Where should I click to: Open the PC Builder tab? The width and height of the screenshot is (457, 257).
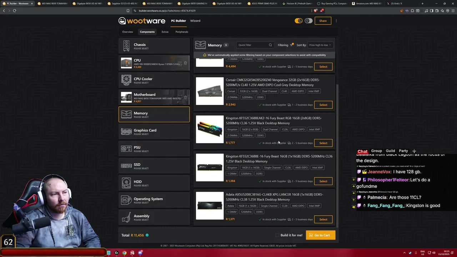coord(179,21)
